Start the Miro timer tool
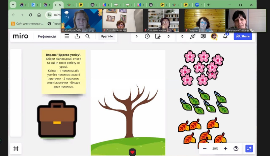 147,36
